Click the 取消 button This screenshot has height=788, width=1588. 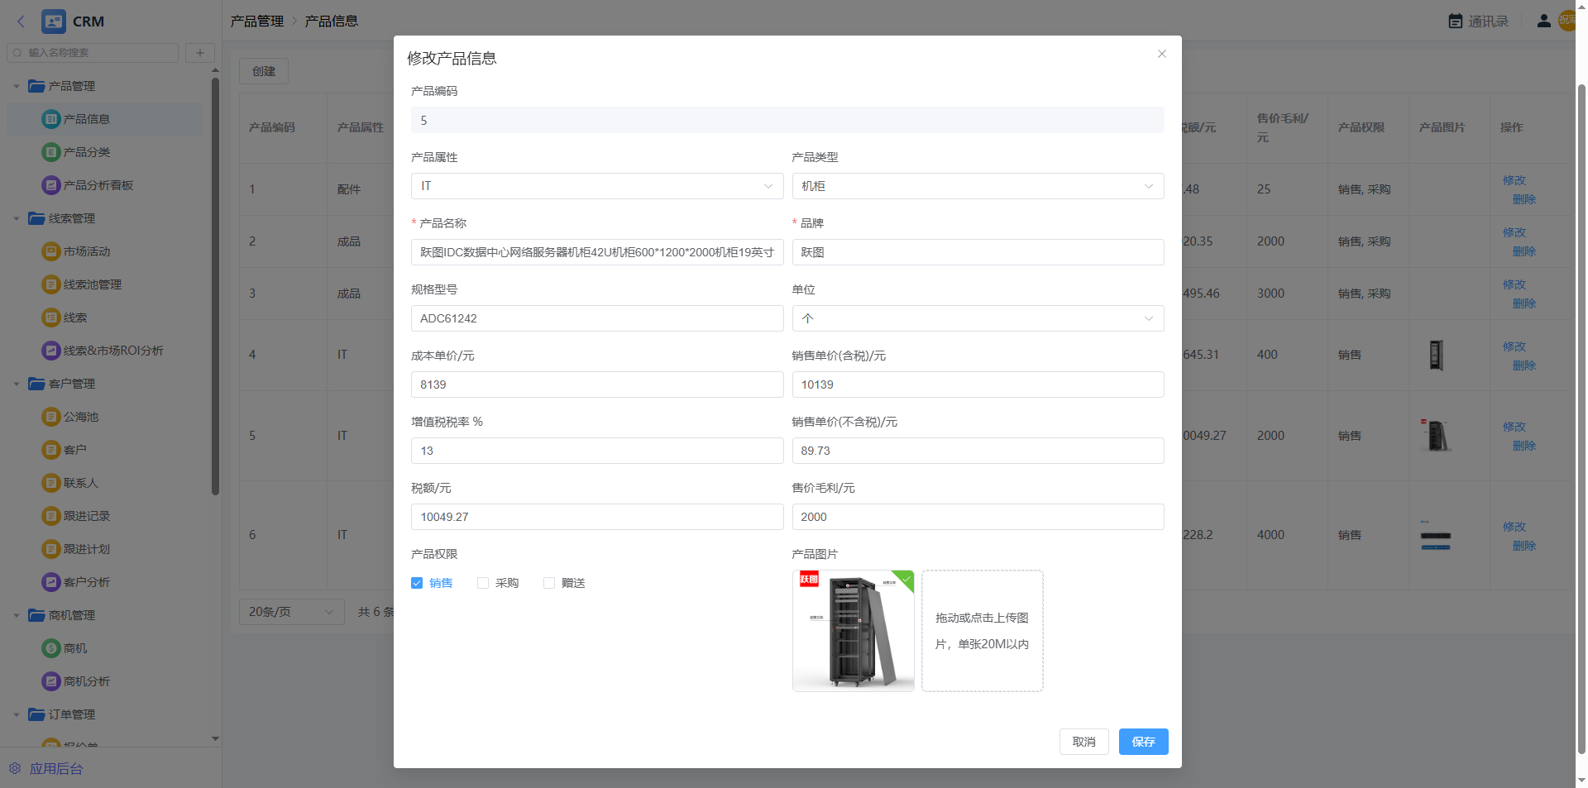1083,742
